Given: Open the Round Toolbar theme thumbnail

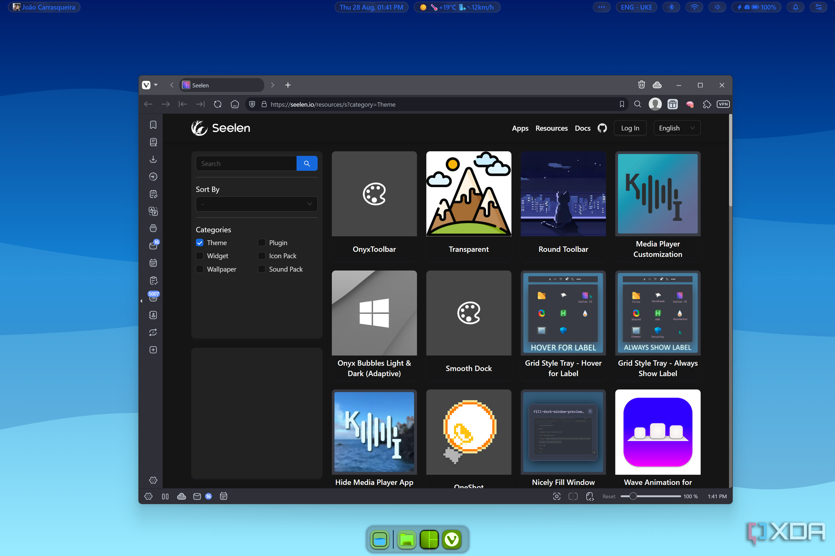Looking at the screenshot, I should coord(563,194).
